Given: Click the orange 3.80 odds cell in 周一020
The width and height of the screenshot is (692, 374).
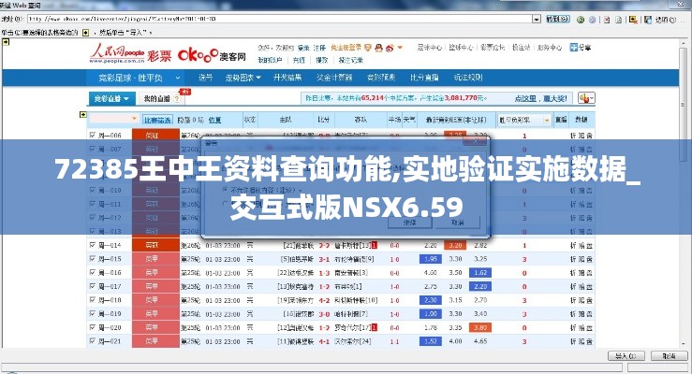Looking at the screenshot, I should tap(480, 328).
